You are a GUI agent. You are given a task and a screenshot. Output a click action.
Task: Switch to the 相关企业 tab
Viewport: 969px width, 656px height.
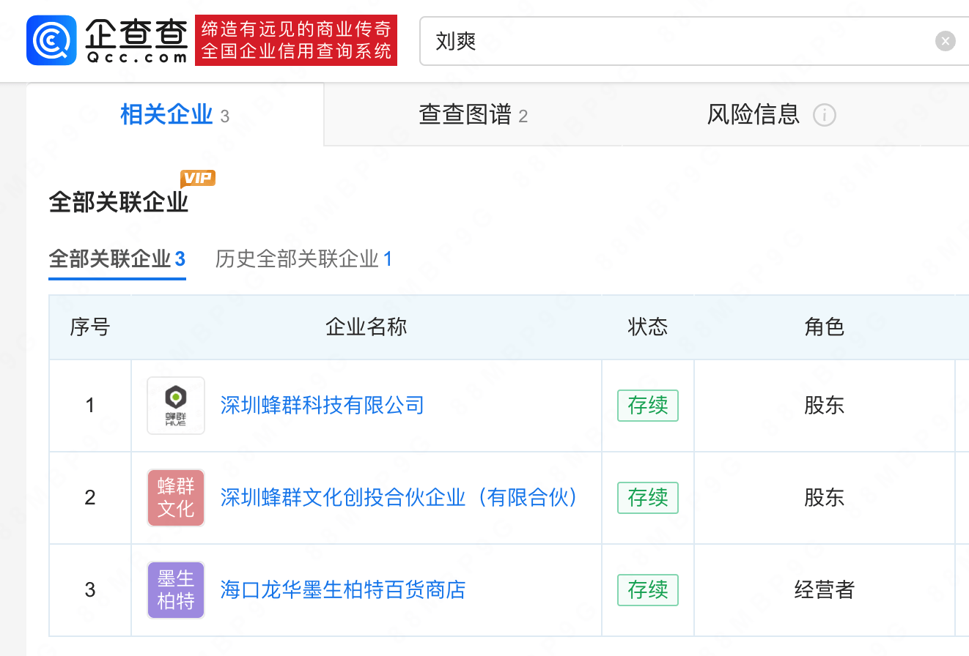coord(174,115)
